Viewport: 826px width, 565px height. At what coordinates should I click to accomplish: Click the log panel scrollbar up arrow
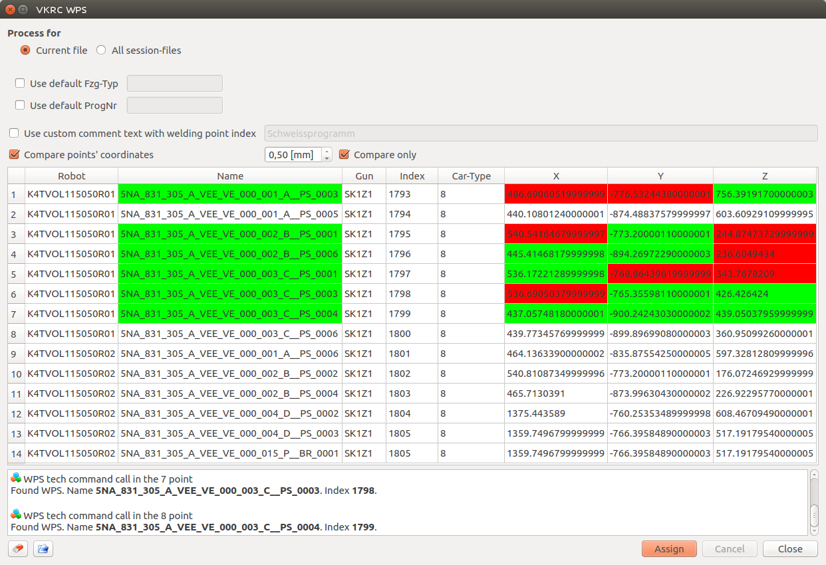814,475
